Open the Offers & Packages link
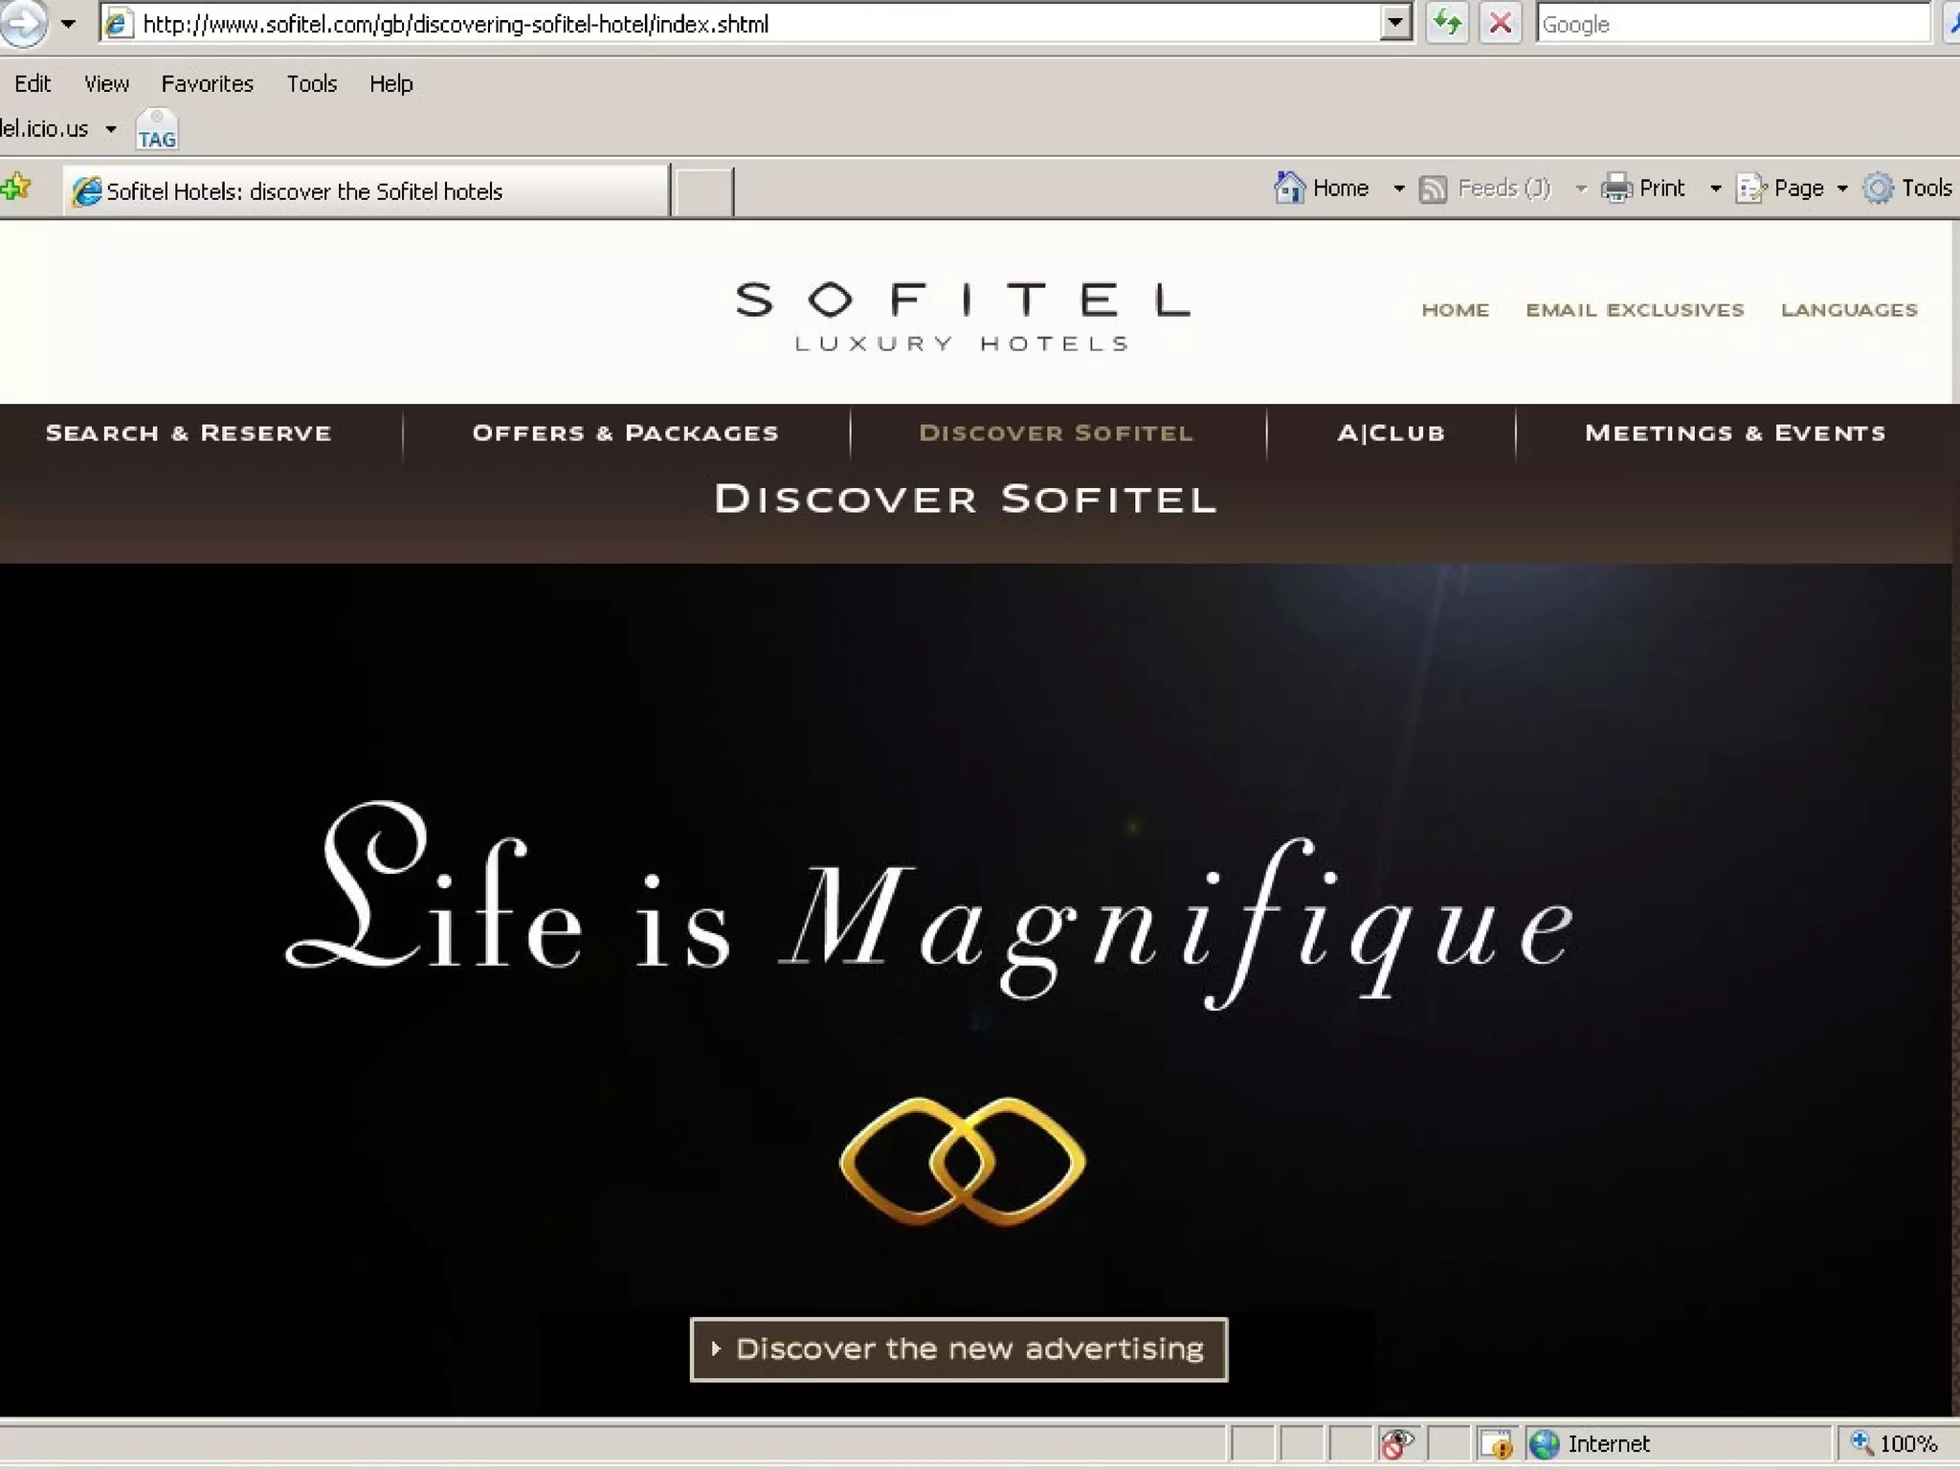Image resolution: width=1960 pixels, height=1470 pixels. tap(625, 434)
